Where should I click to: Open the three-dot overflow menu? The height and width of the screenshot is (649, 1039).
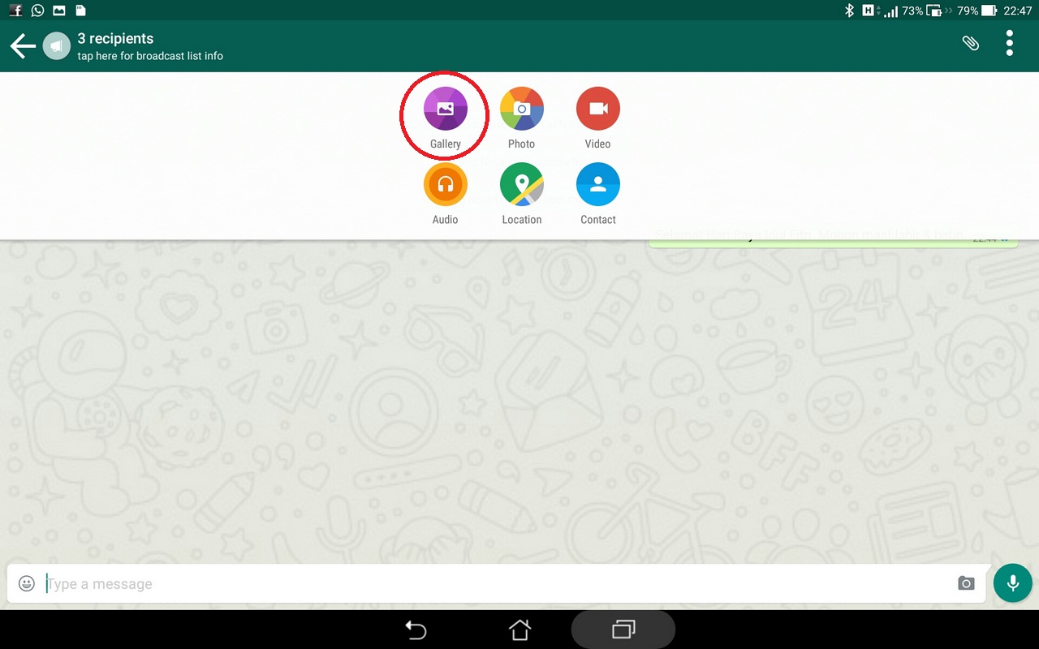pos(1010,43)
